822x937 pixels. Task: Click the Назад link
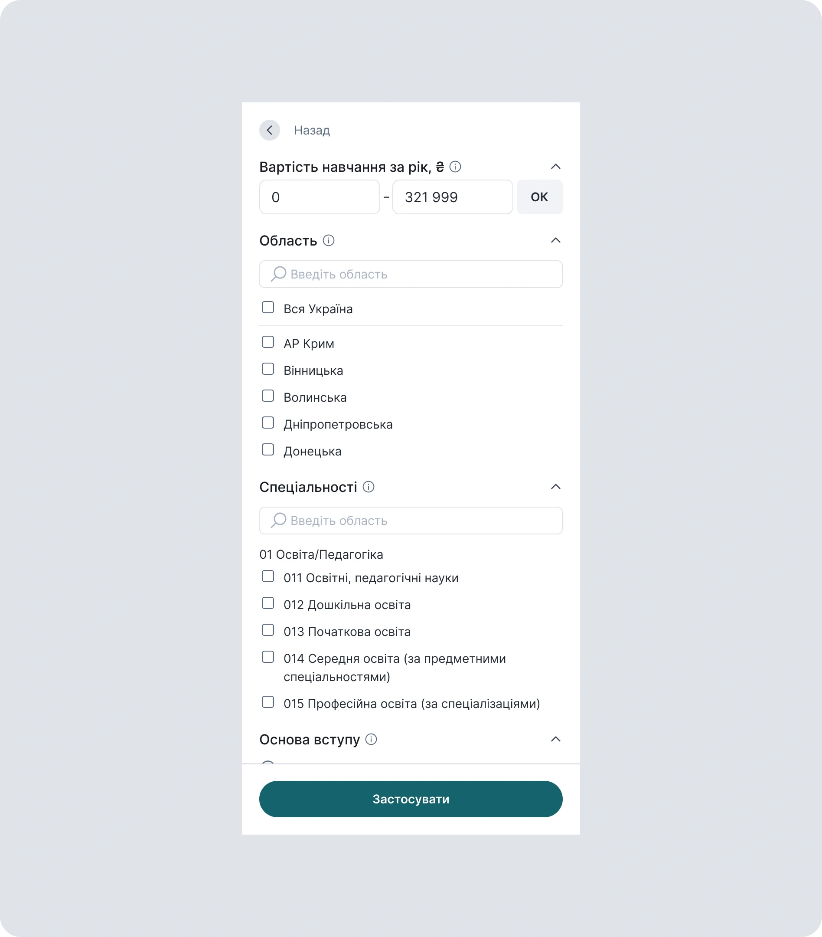coord(312,130)
